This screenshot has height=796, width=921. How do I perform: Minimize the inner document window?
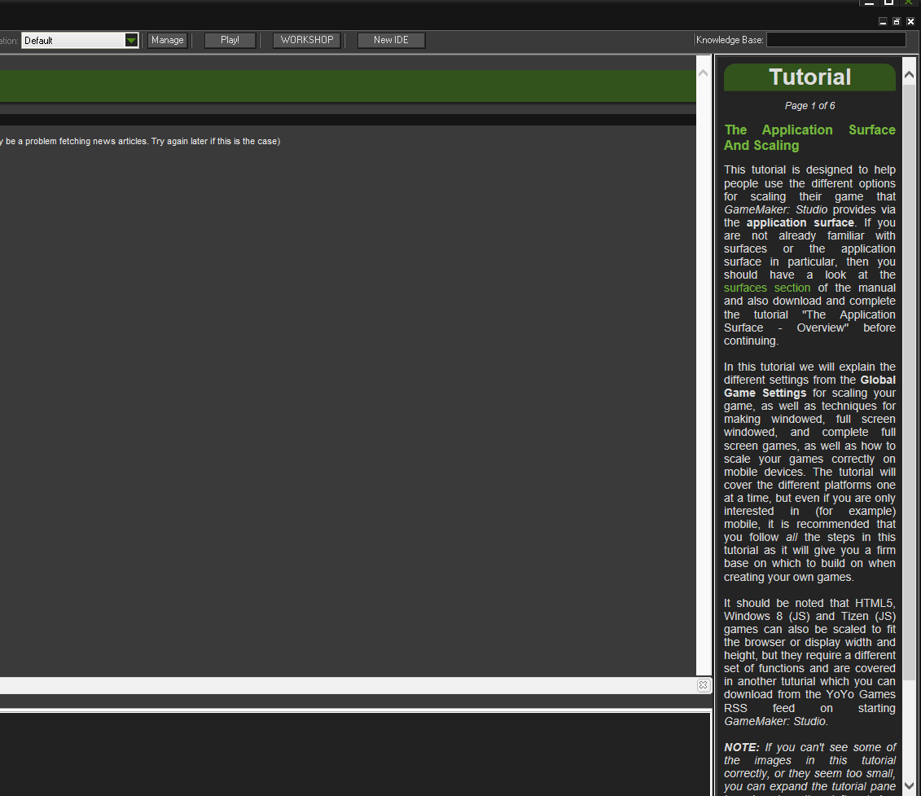pos(883,22)
